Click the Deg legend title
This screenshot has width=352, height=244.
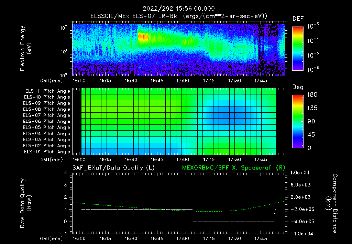298,87
